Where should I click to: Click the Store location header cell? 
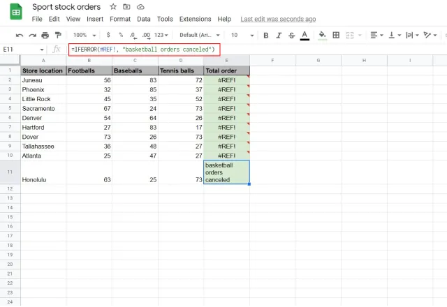pyautogui.click(x=43, y=70)
